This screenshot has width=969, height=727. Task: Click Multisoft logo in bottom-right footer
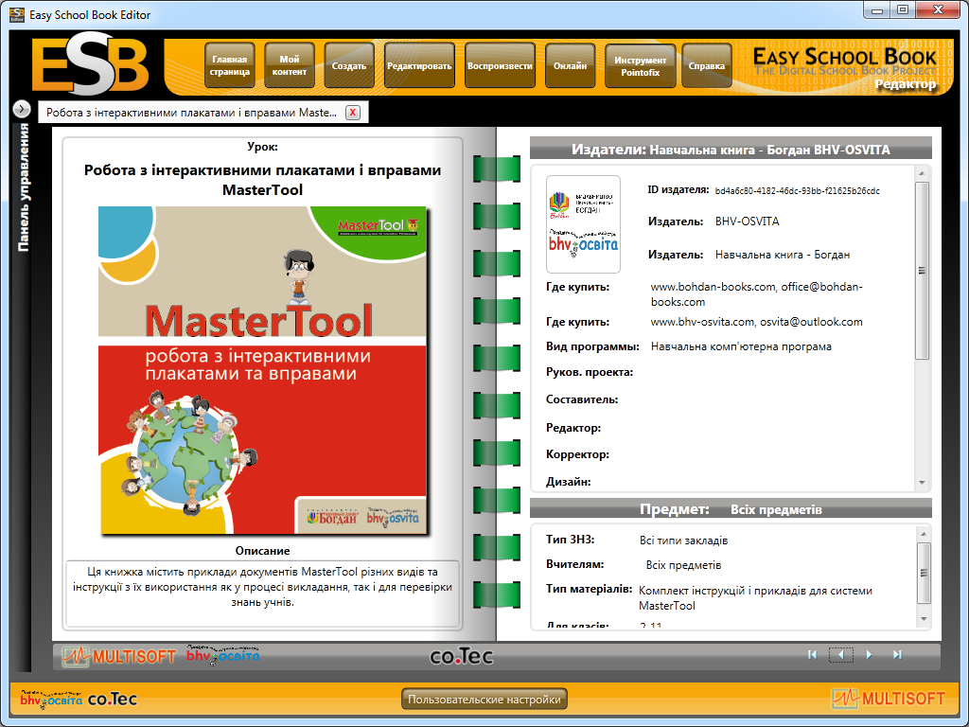coord(888,699)
